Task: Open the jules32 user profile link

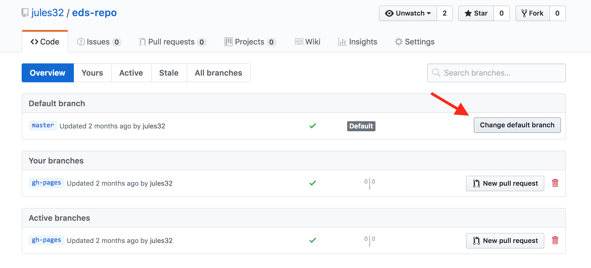Action: click(x=47, y=13)
